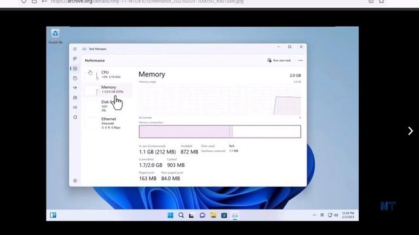Minimize the Task Manager window
Image resolution: width=419 pixels, height=235 pixels.
pyautogui.click(x=278, y=47)
